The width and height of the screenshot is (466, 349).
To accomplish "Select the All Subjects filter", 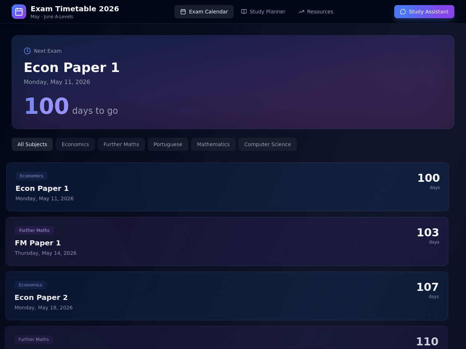I will [32, 144].
